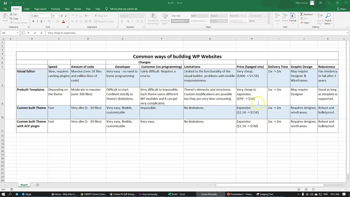This screenshot has height=197, width=350.
Task: Click the Clear eraser icon
Action: pyautogui.click(x=302, y=23)
